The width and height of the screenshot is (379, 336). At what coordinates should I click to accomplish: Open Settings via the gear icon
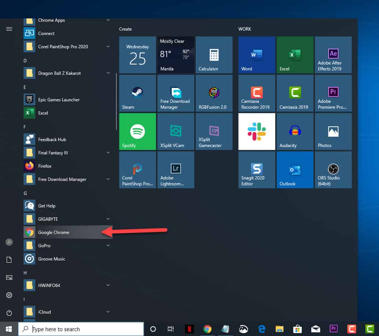pos(9,295)
